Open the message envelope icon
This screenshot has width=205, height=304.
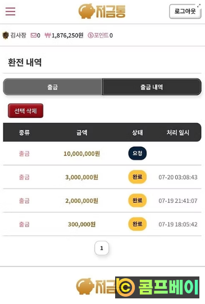pos(34,35)
